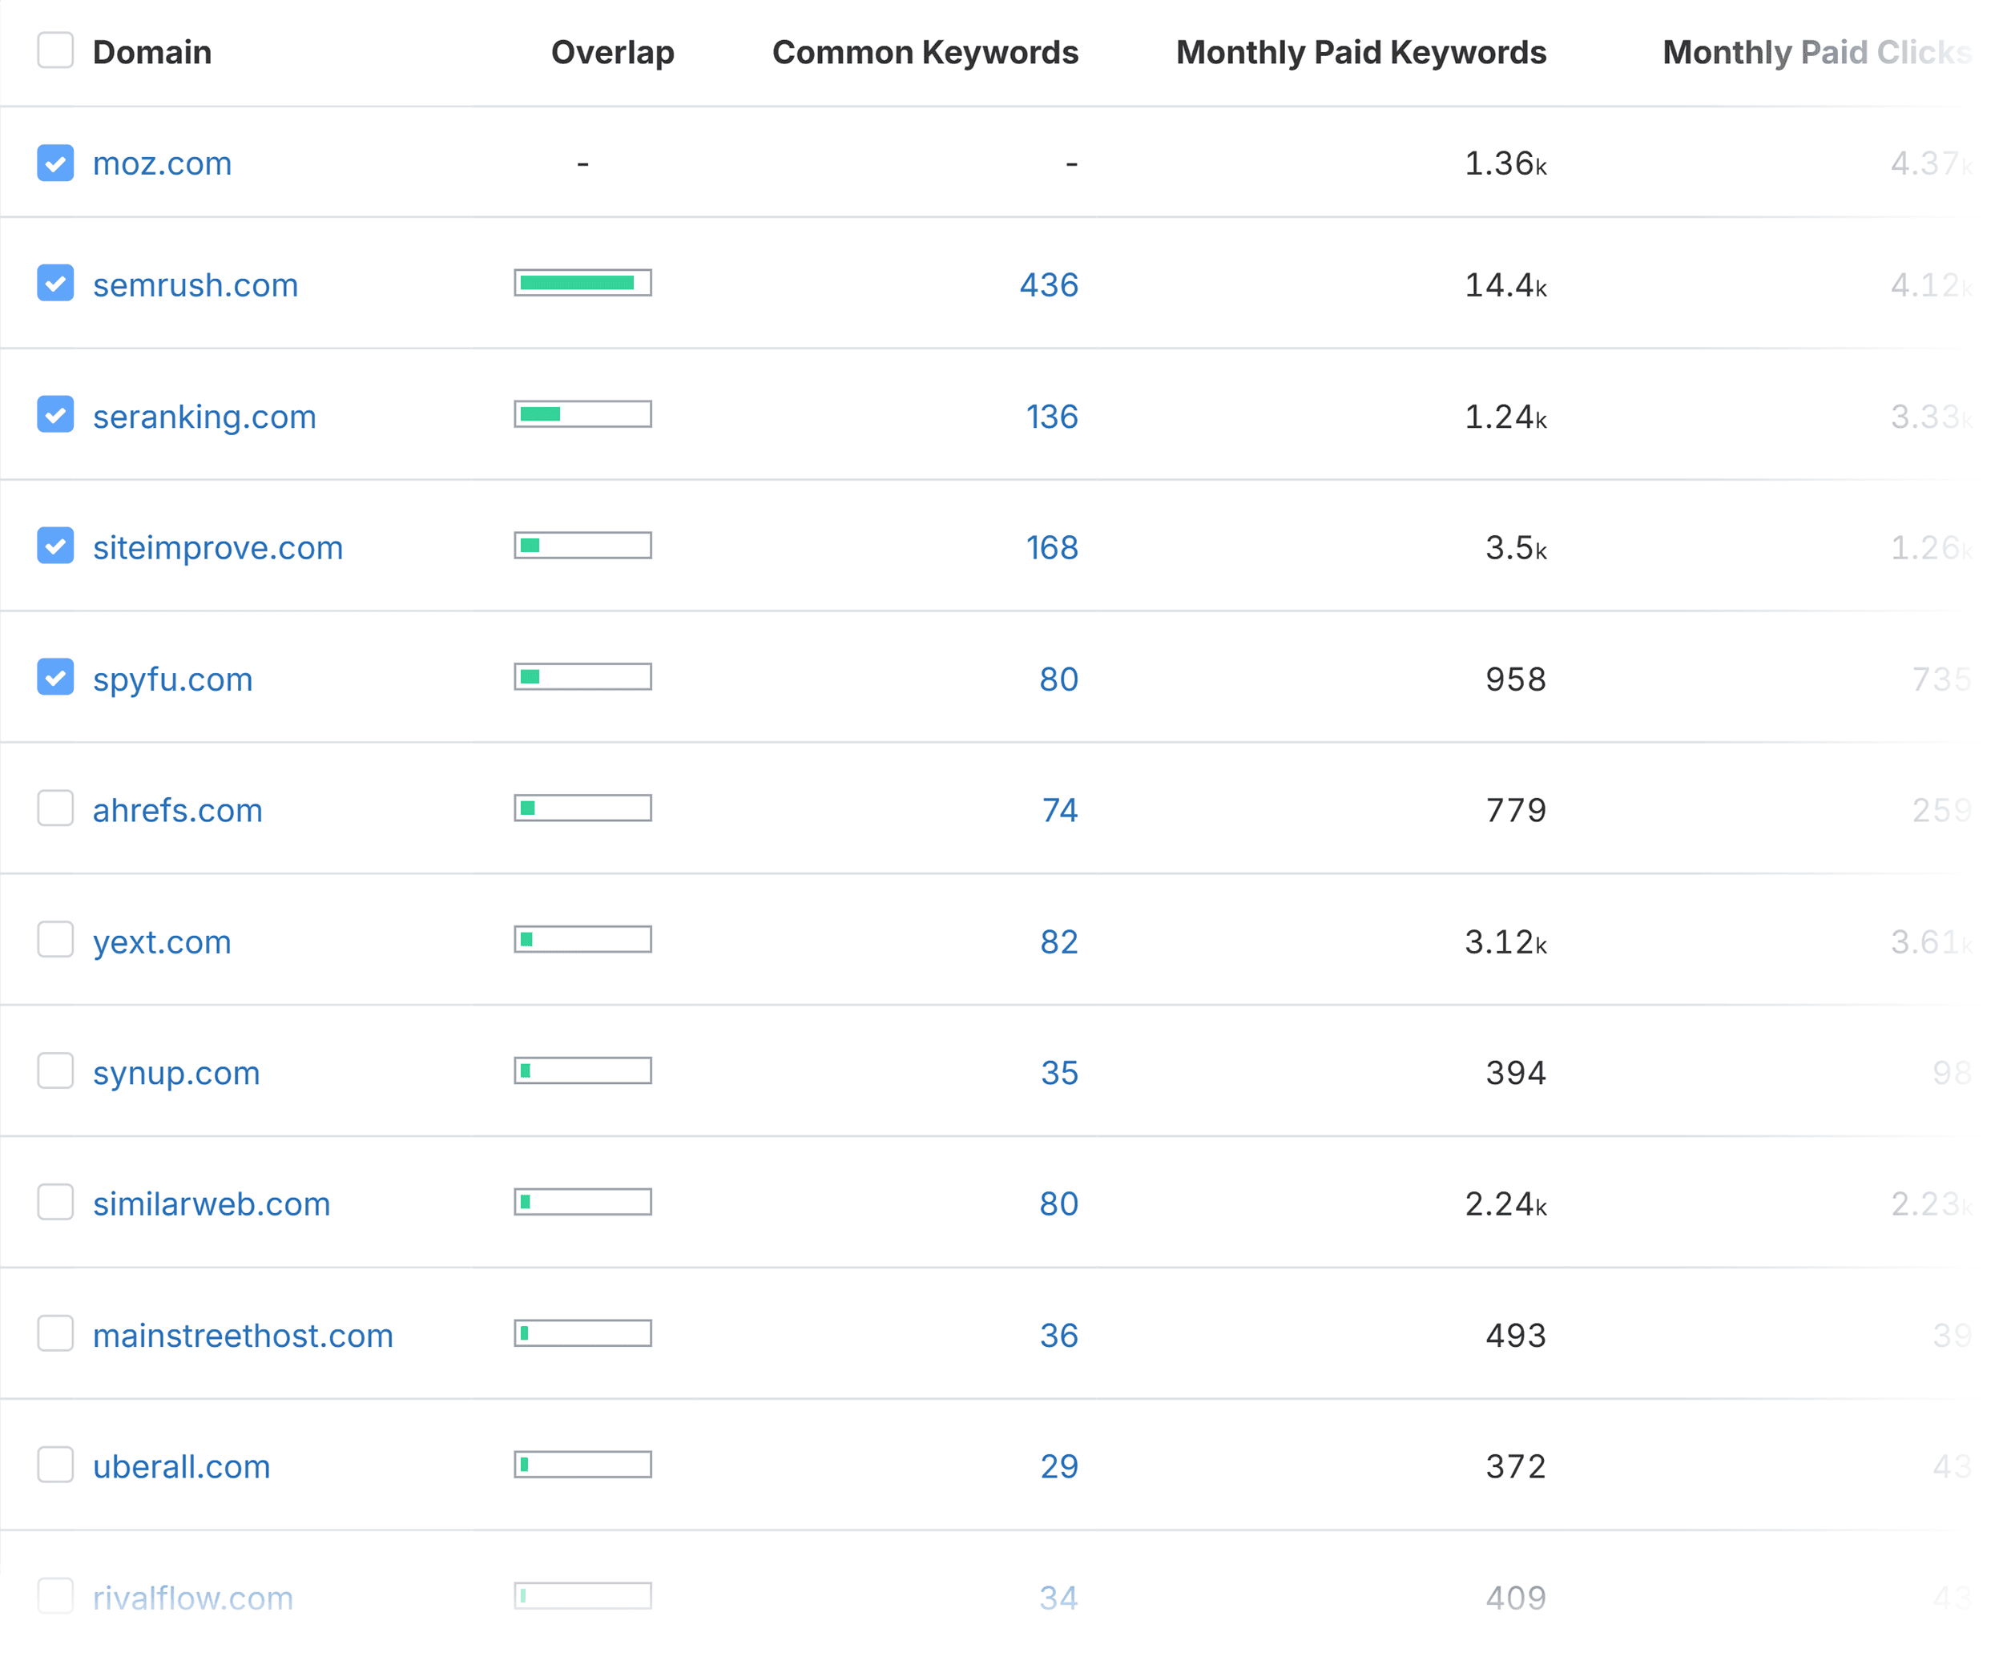
Task: Sort by the Overlap column header
Action: click(612, 52)
